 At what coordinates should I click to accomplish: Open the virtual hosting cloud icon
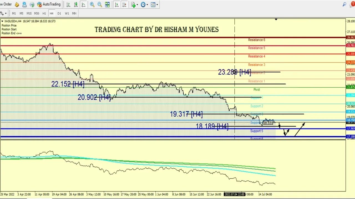tap(24, 4)
